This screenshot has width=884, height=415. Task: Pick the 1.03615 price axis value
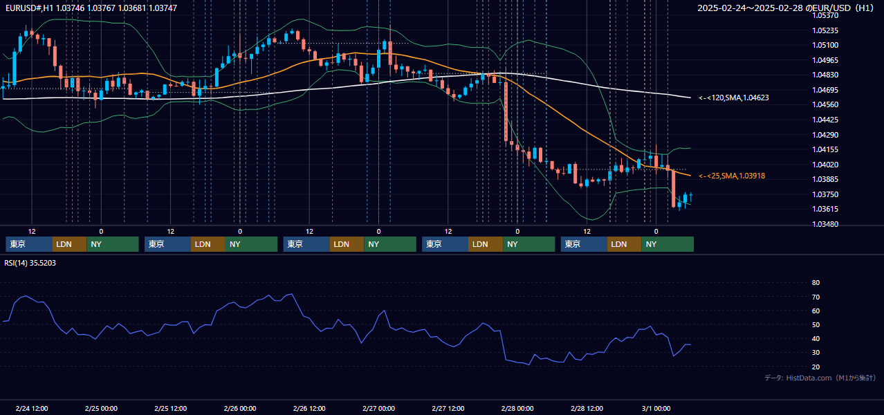[825, 209]
